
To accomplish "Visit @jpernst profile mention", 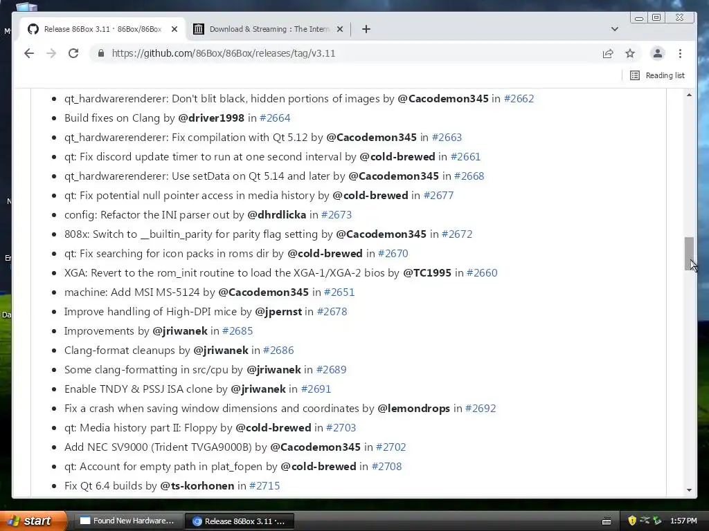I will 278,312.
